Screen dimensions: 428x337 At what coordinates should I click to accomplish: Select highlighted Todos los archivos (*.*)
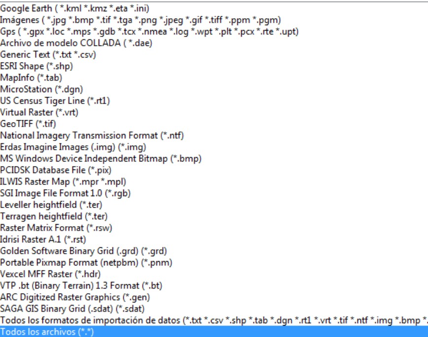pyautogui.click(x=214, y=332)
